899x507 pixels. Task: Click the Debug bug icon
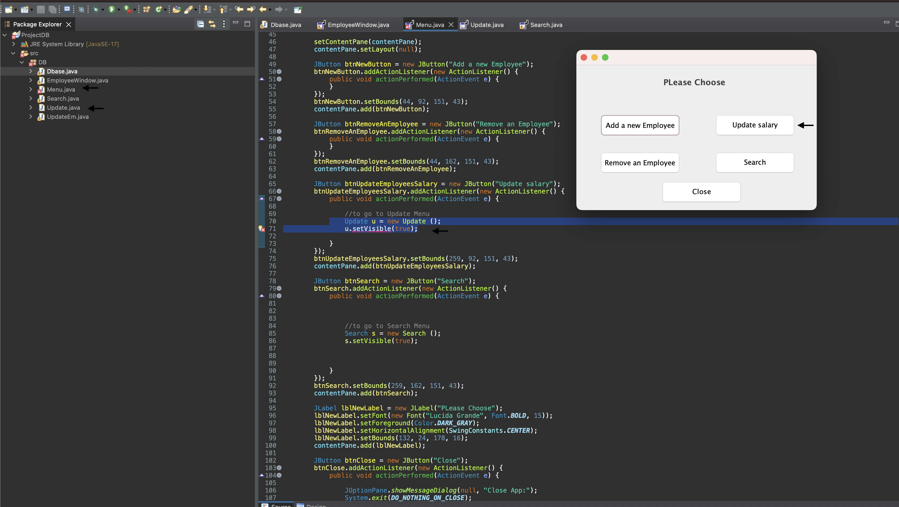[96, 9]
